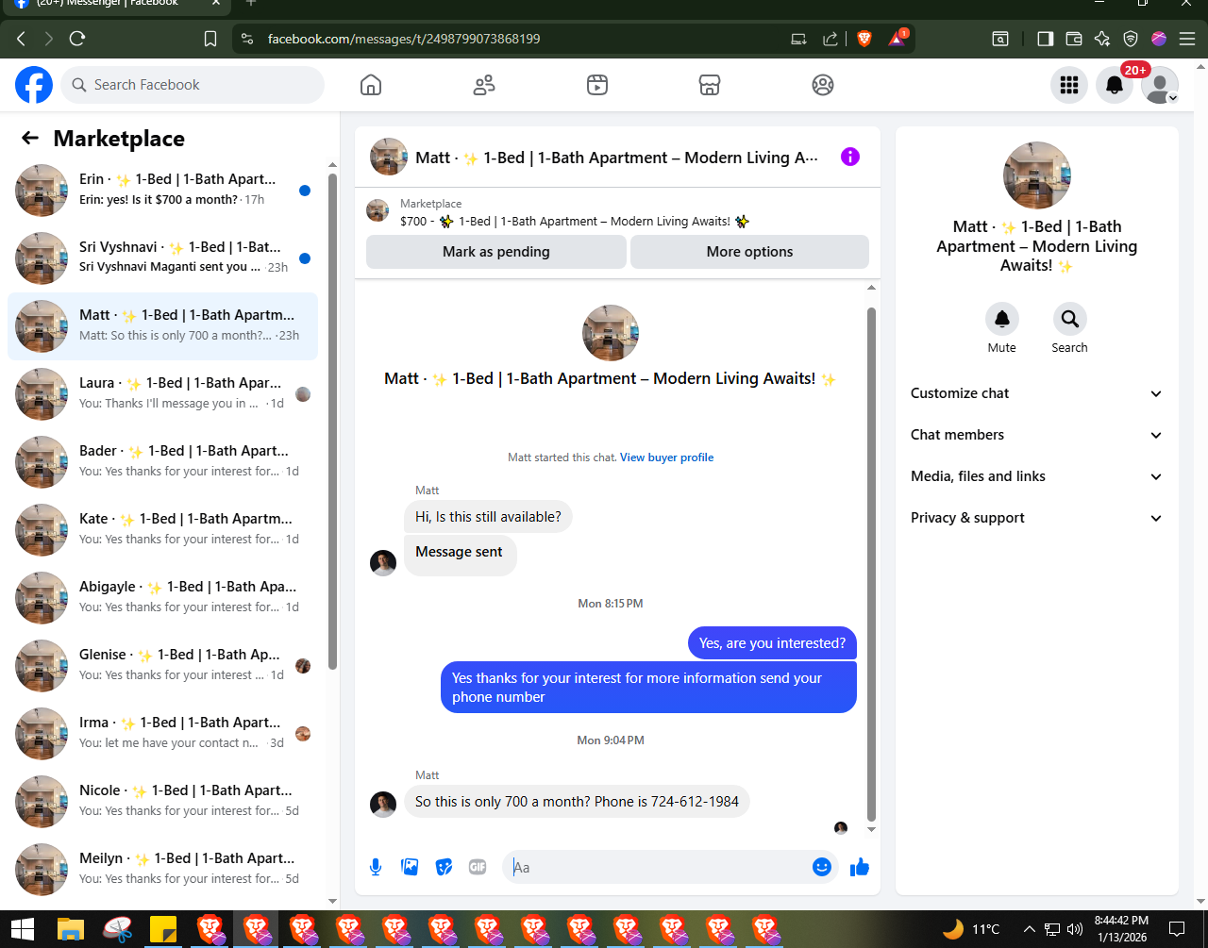Click the browser address bar URL
1208x948 pixels.
404,39
